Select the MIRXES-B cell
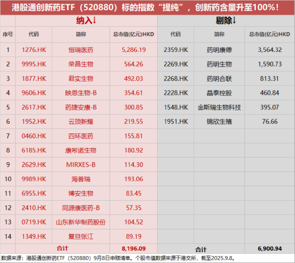The image size is (295, 263). 80,165
